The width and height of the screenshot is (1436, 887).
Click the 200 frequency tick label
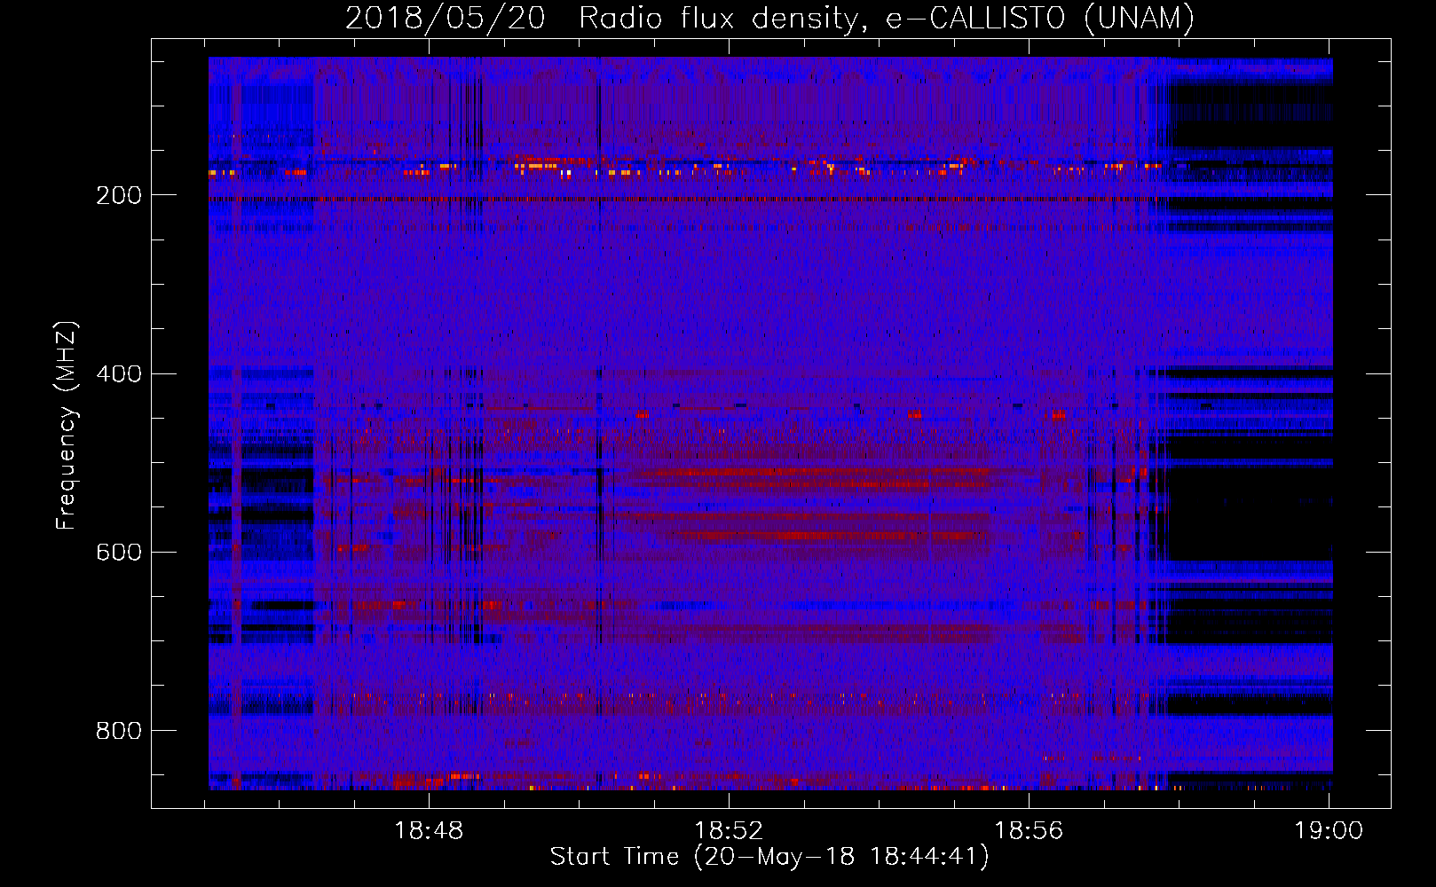point(118,195)
